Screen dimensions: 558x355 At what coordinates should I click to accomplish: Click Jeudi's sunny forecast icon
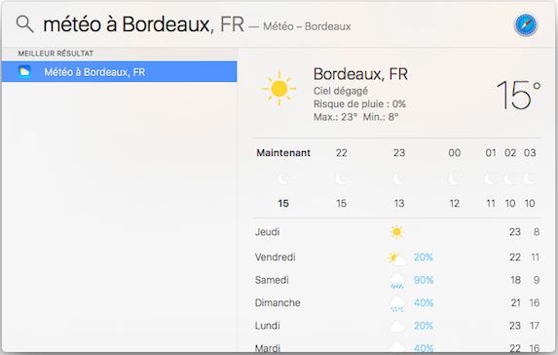pyautogui.click(x=396, y=232)
